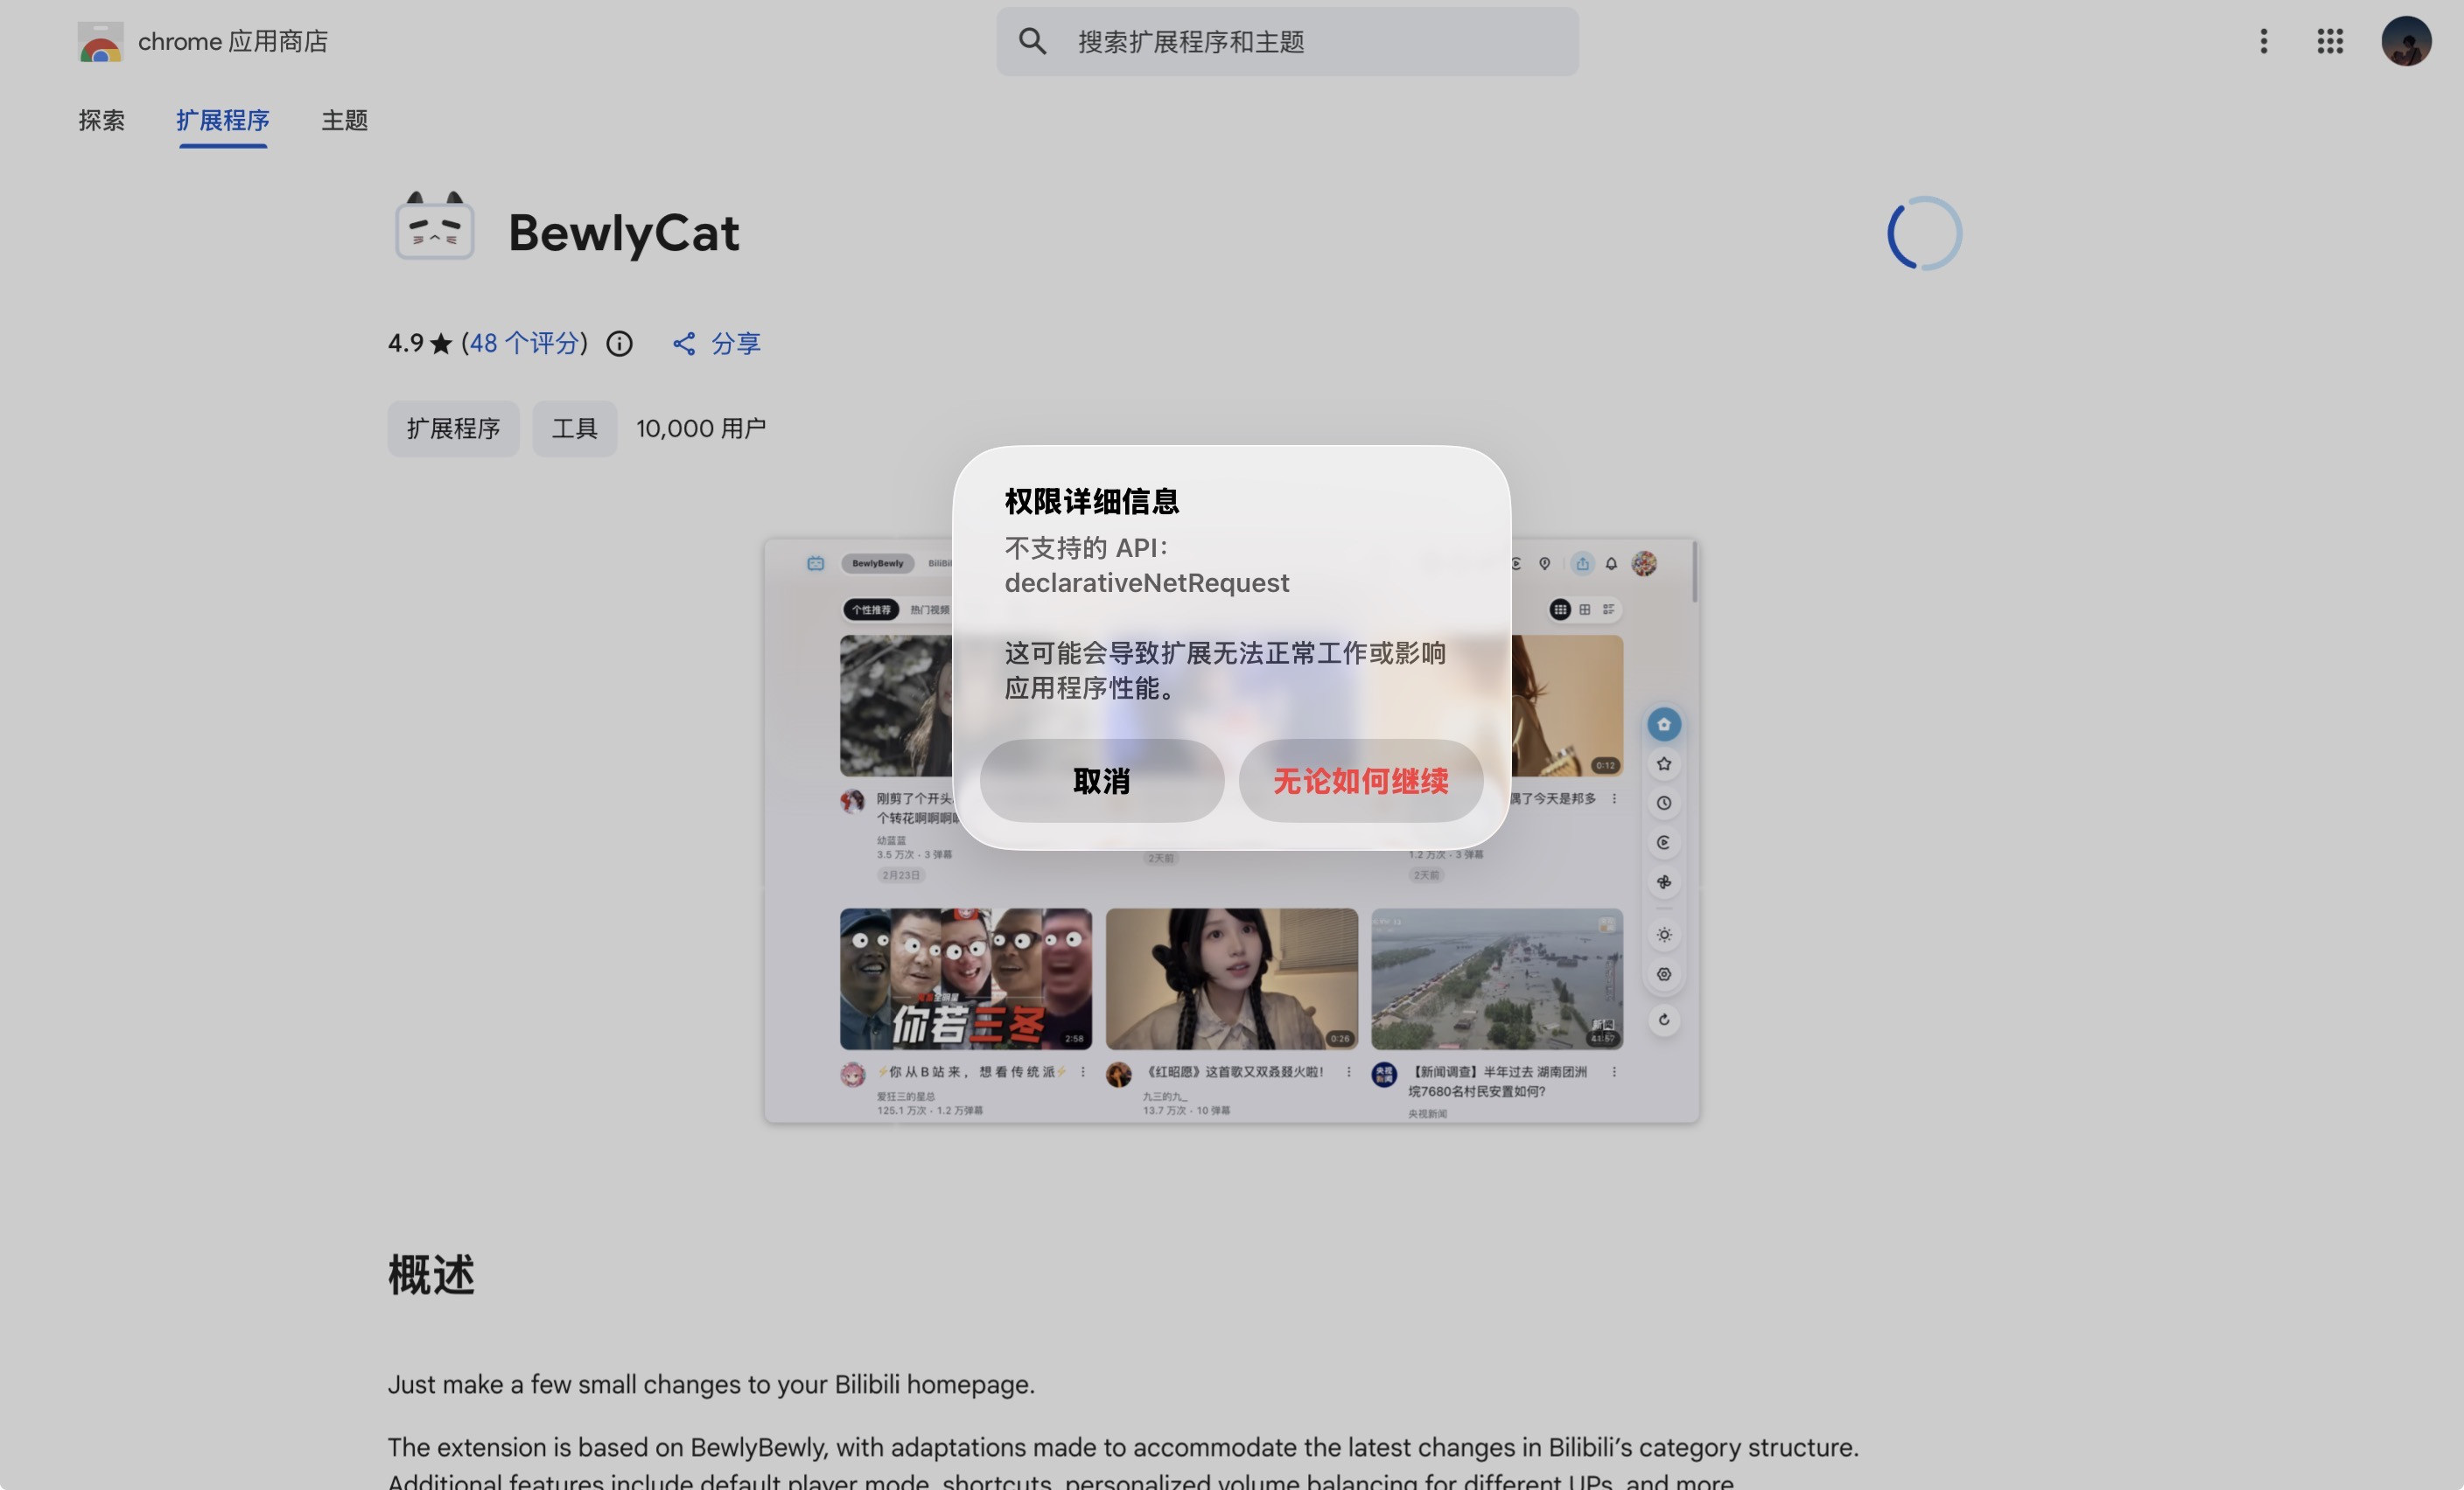Click the share icon next to 分享
The width and height of the screenshot is (2464, 1490).
684,344
